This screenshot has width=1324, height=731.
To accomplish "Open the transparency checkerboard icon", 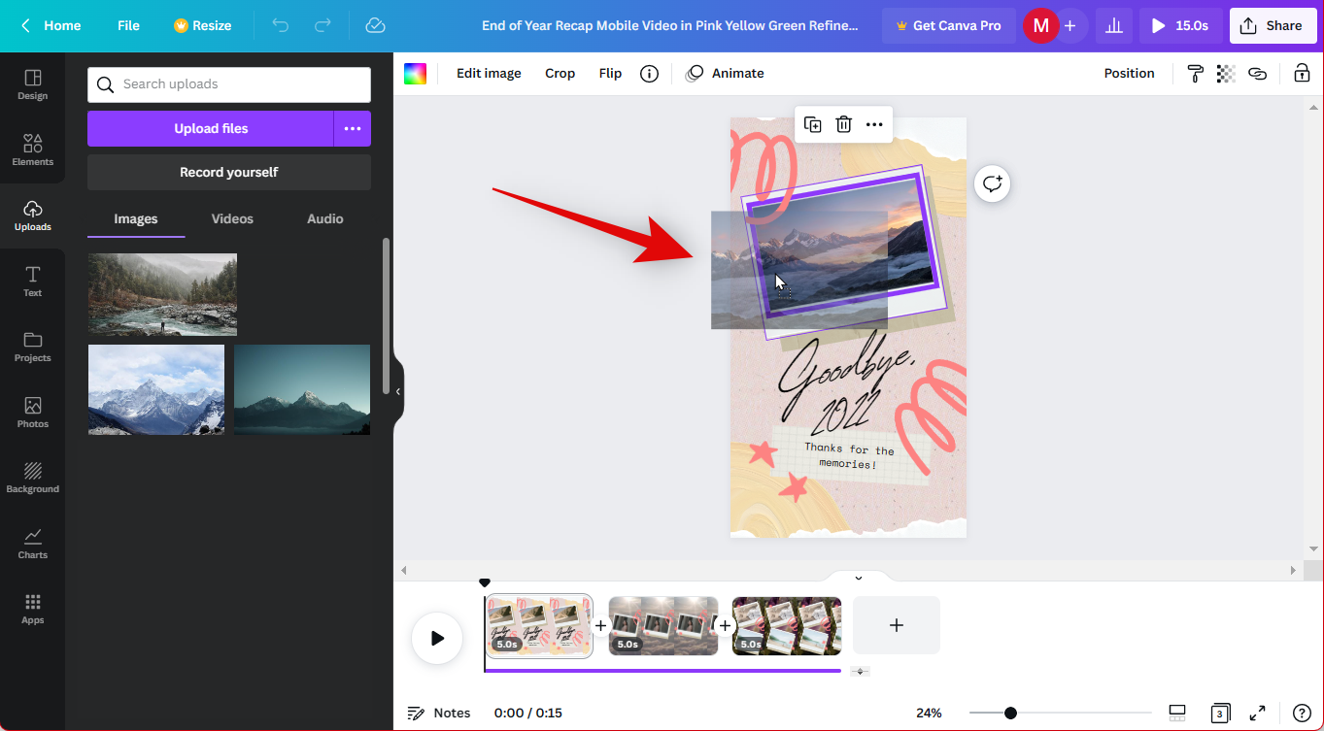I will (x=1226, y=74).
